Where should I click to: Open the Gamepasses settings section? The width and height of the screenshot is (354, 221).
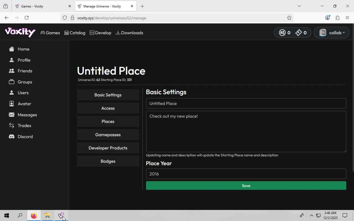[108, 135]
